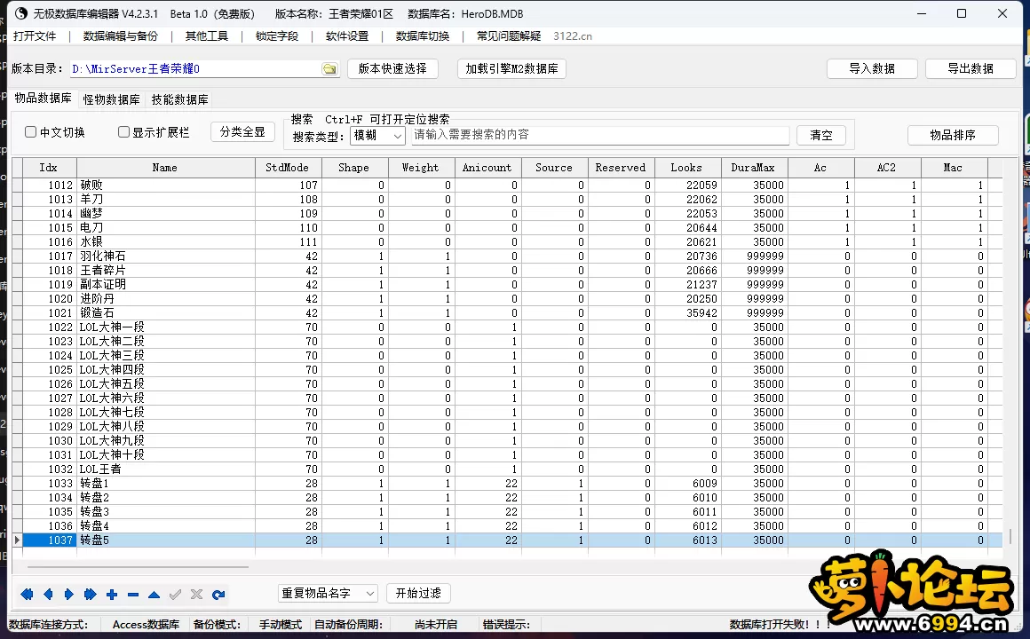
Task: Switch to 技能数据库 tab
Action: (x=180, y=99)
